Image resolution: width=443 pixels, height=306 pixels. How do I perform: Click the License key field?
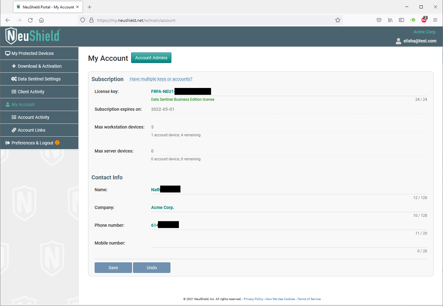click(289, 91)
